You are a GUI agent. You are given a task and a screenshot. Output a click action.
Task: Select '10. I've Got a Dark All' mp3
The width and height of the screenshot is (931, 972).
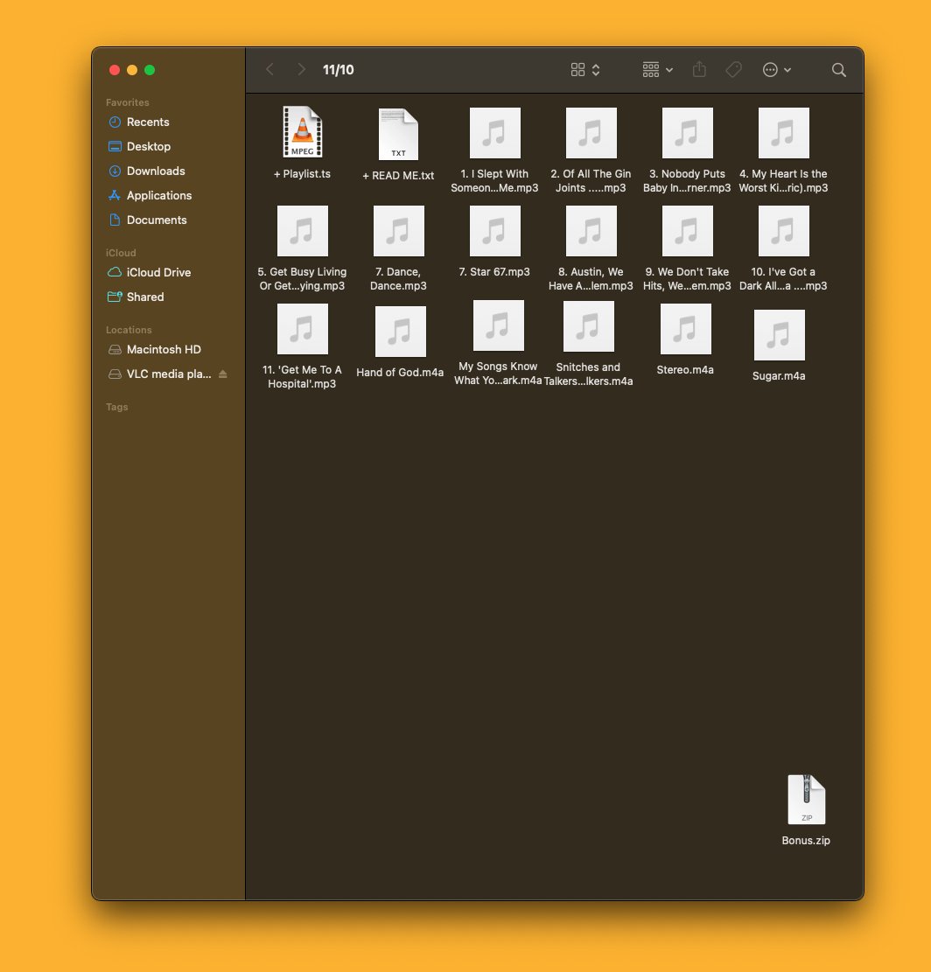pyautogui.click(x=783, y=231)
